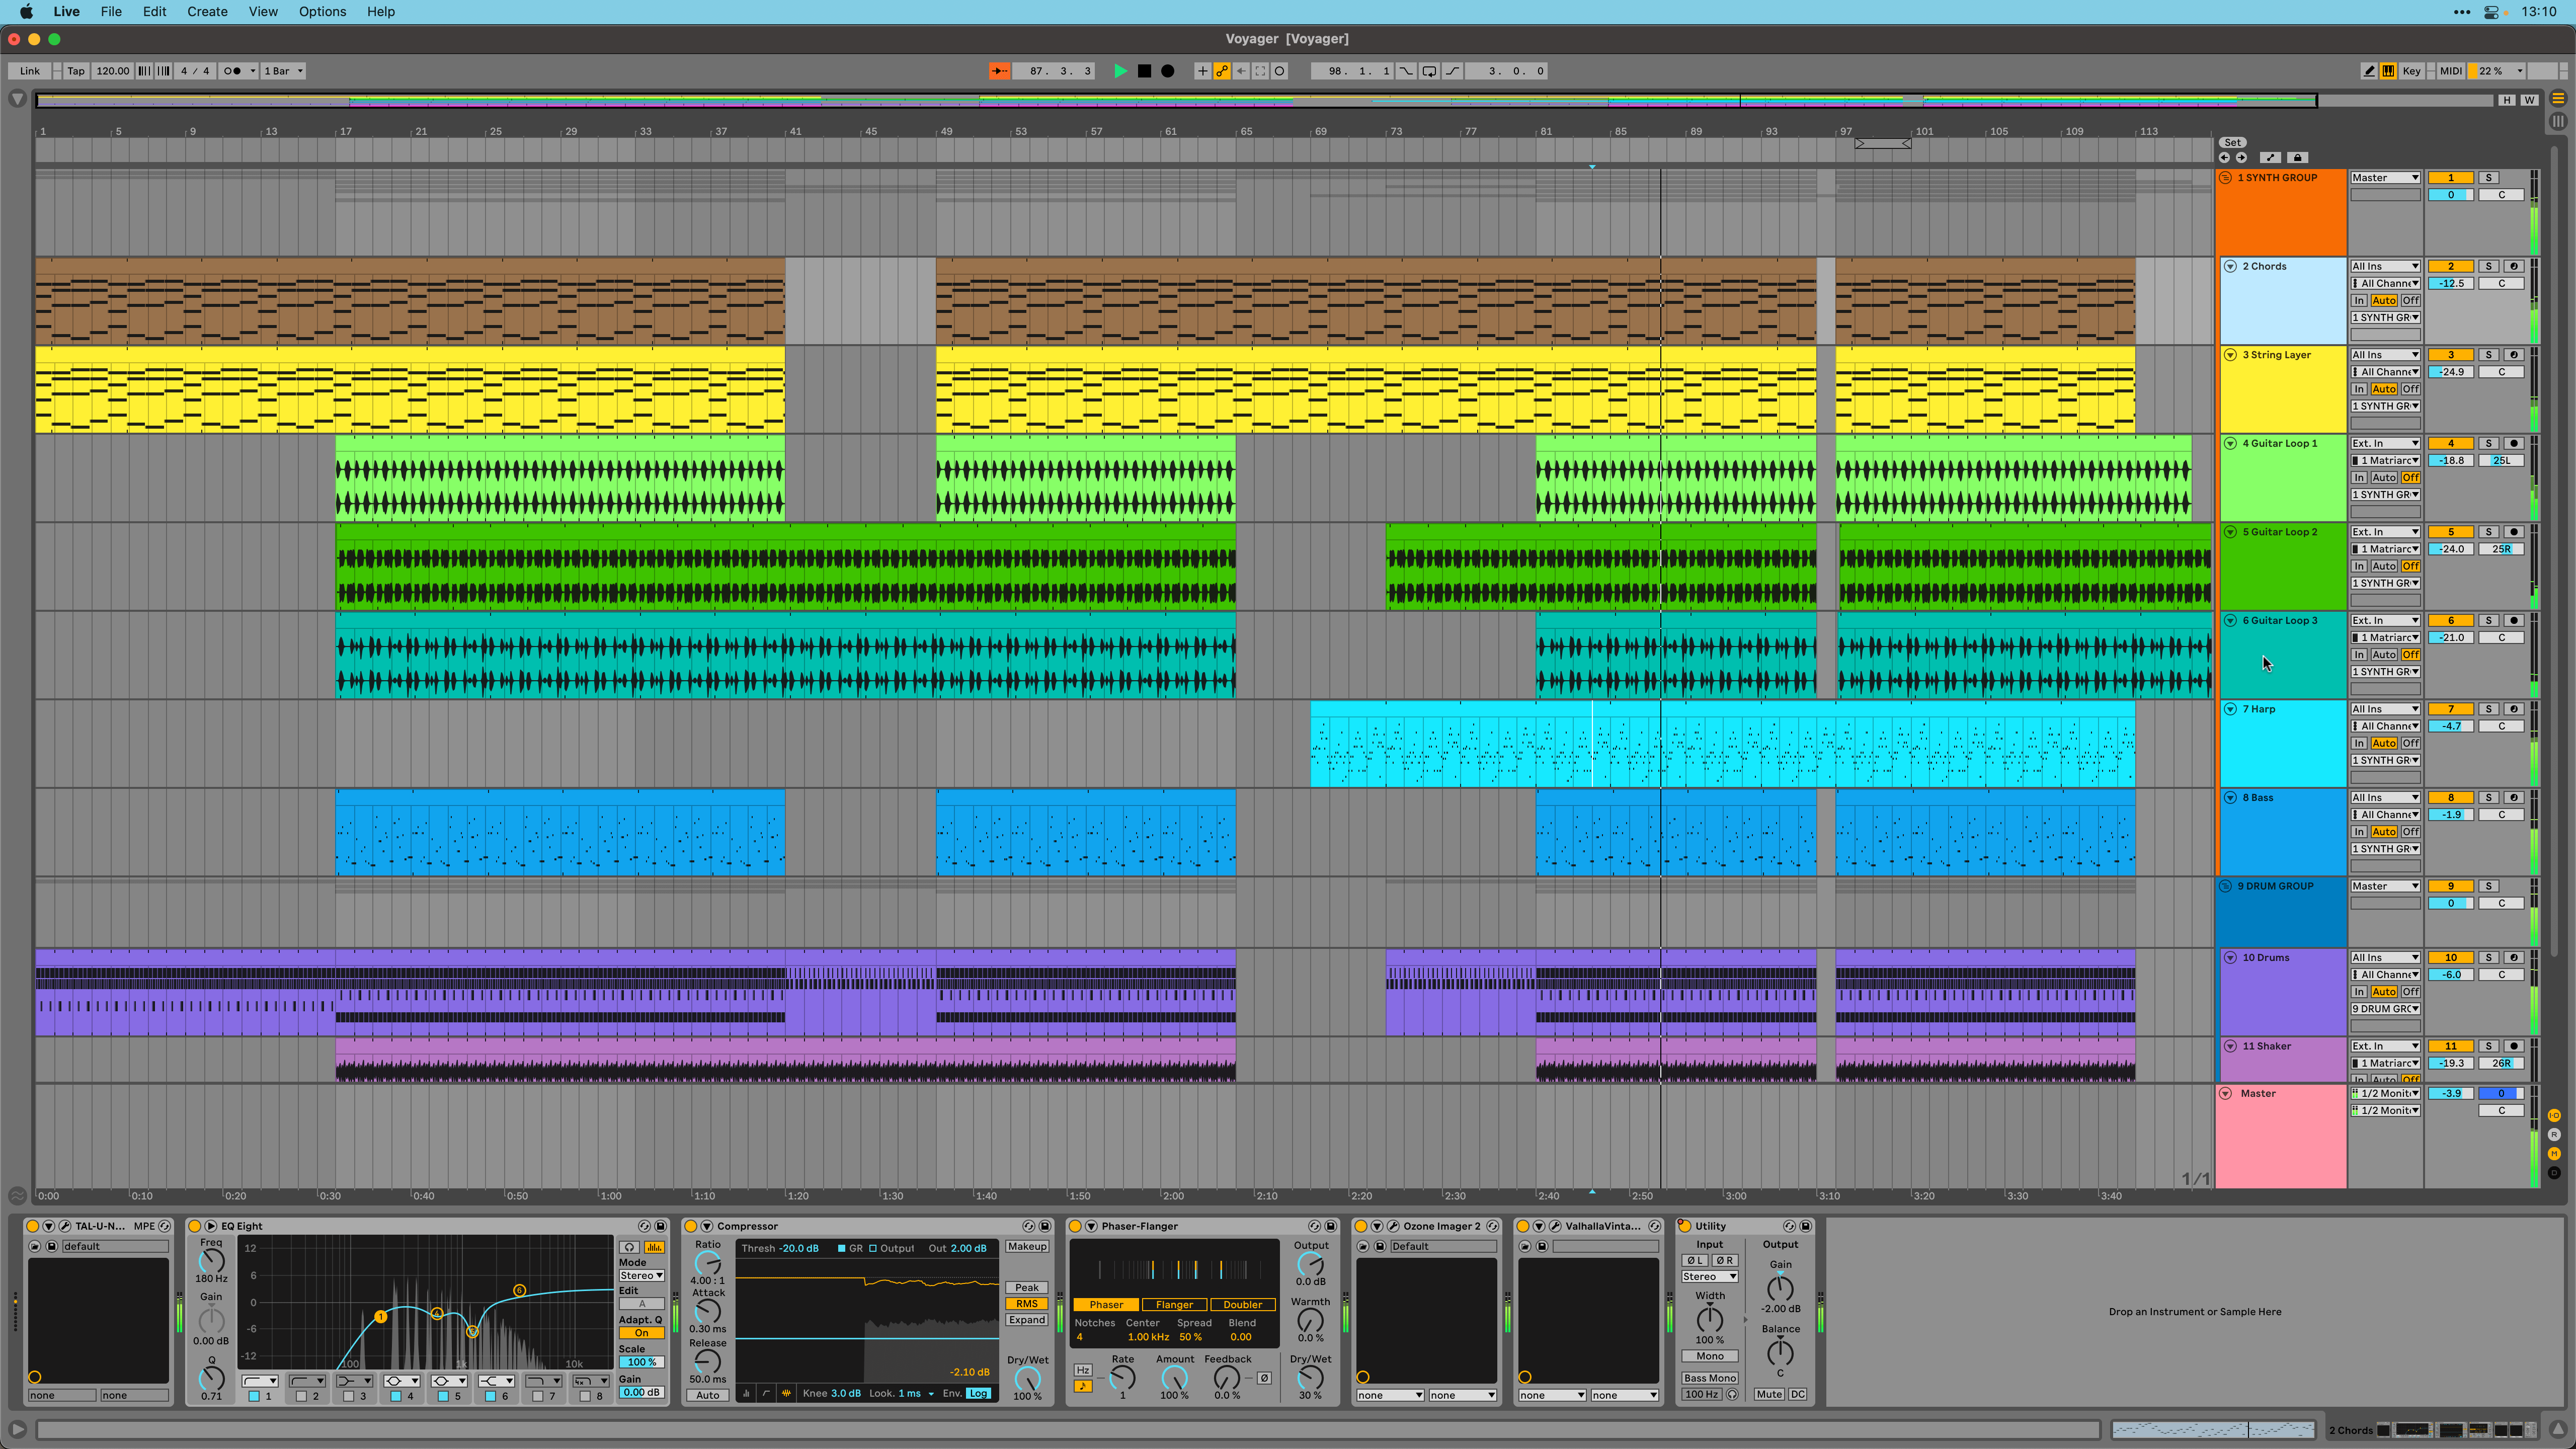This screenshot has height=1449, width=2576.
Task: Open the 1 SYNTH GROUP Master output dropdown
Action: [x=2385, y=178]
